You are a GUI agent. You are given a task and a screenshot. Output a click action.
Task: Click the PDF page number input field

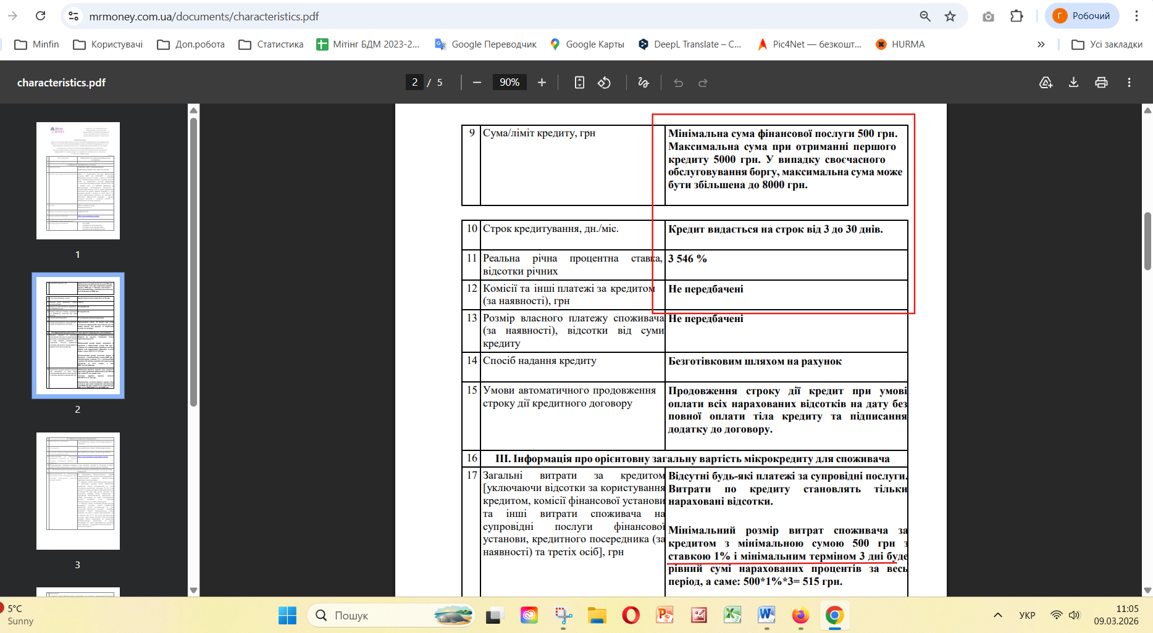[x=414, y=83]
